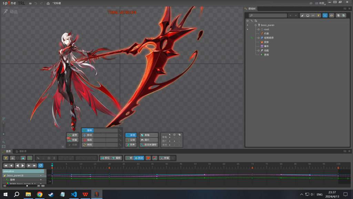Select the 层级树 (Hierarchy) tab
353x199 pixels.
[x=250, y=9]
